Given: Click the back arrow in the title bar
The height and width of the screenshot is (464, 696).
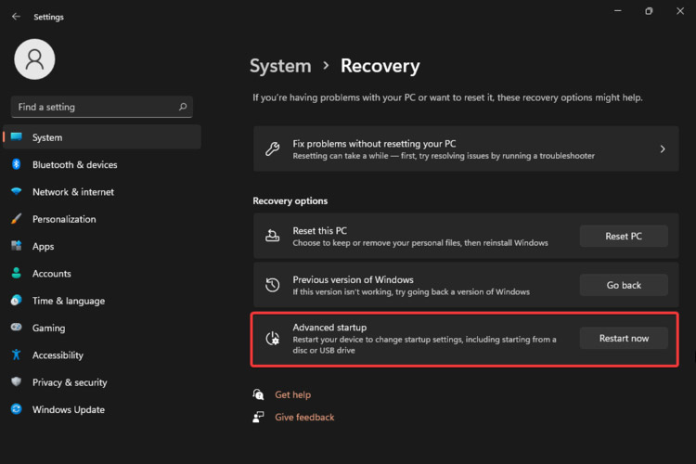Looking at the screenshot, I should point(16,16).
